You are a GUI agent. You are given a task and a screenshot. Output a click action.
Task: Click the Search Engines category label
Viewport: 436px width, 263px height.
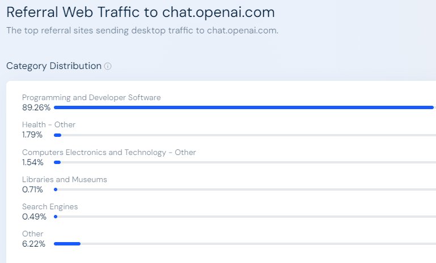[50, 206]
